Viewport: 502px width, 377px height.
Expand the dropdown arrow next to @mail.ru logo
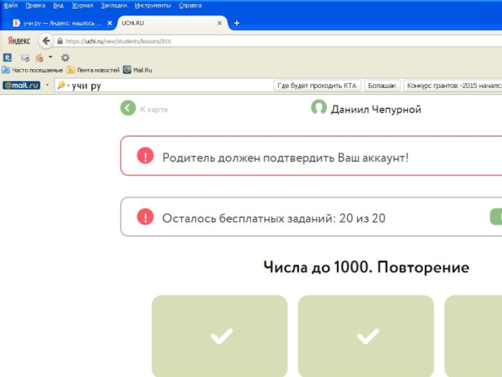click(x=47, y=85)
